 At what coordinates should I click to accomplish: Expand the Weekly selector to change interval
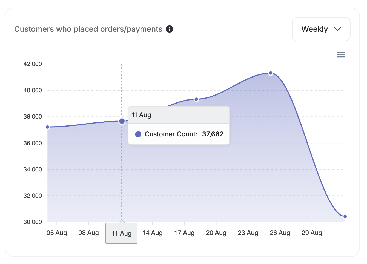[321, 29]
